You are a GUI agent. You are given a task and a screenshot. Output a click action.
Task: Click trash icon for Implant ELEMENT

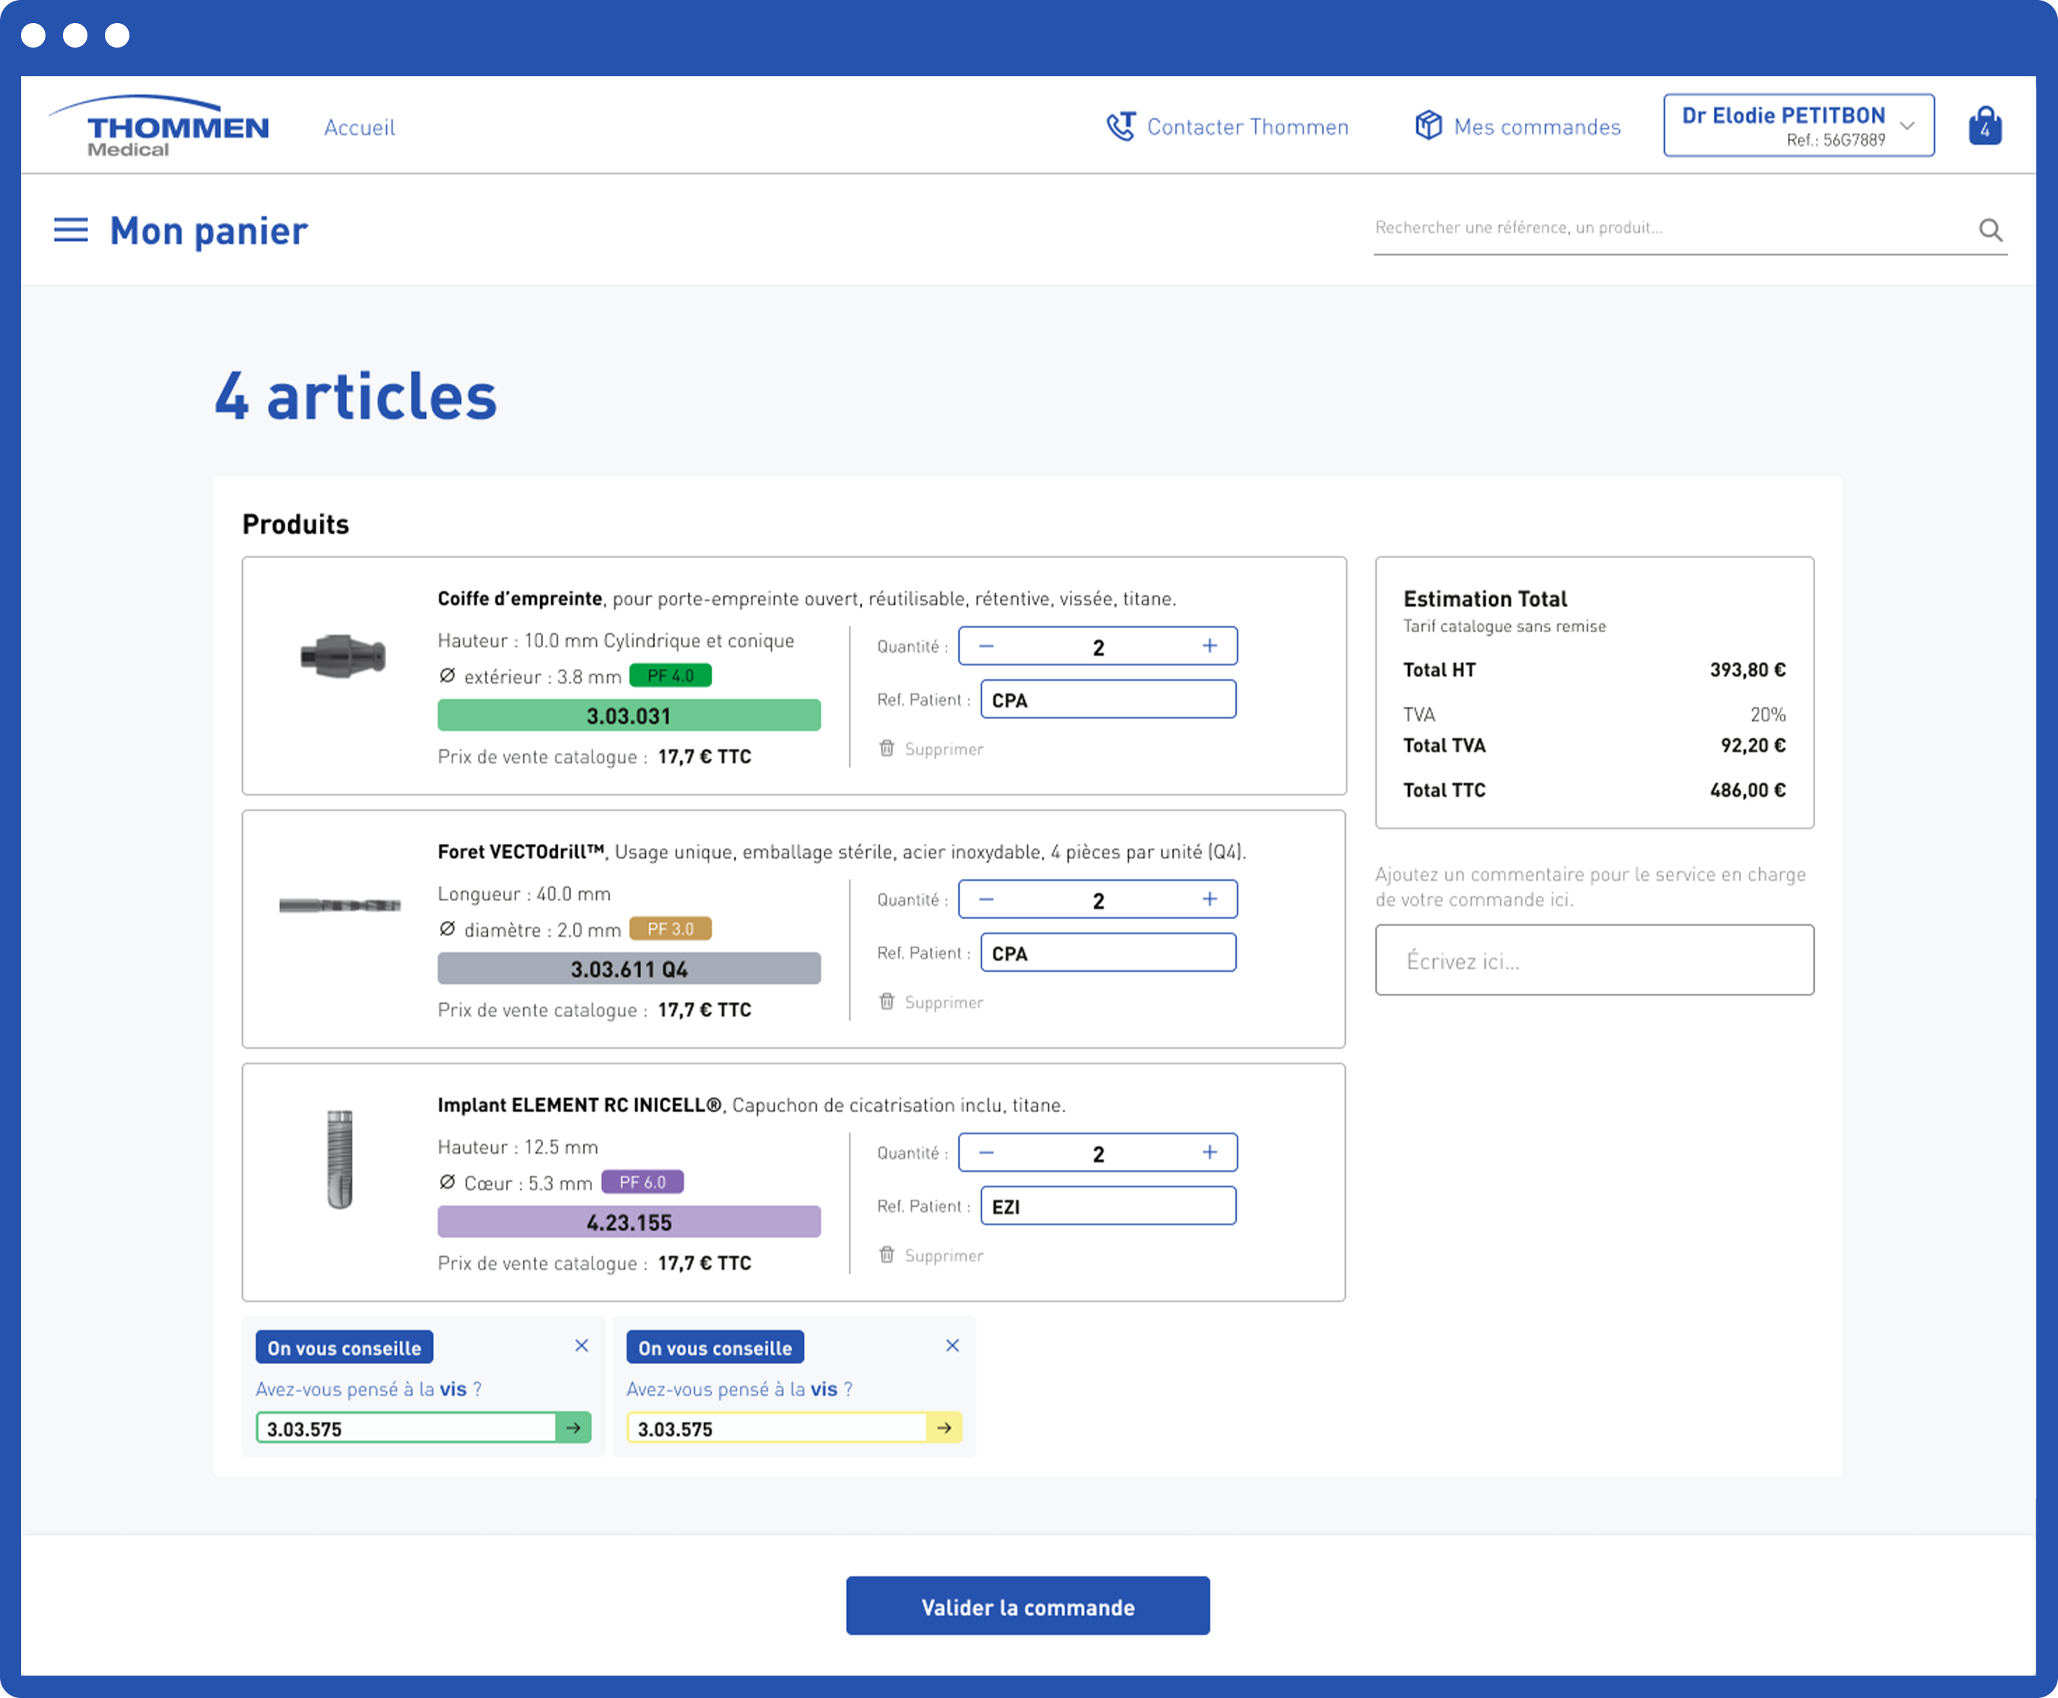pyautogui.click(x=886, y=1255)
